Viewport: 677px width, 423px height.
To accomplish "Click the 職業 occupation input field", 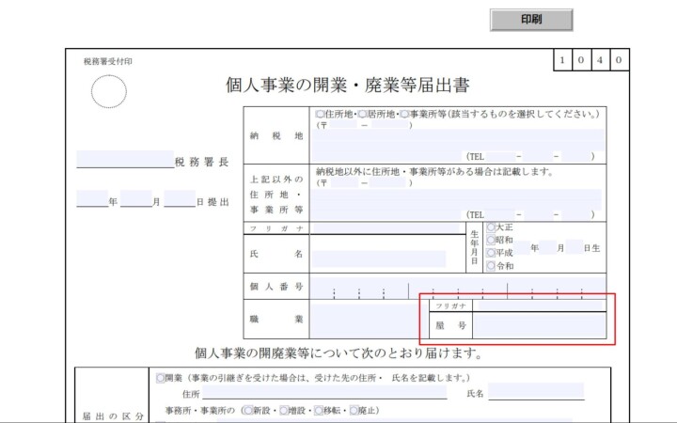I will 370,321.
